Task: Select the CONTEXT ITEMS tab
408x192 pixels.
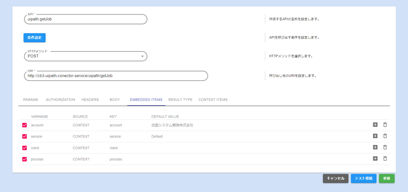Action: pos(213,100)
